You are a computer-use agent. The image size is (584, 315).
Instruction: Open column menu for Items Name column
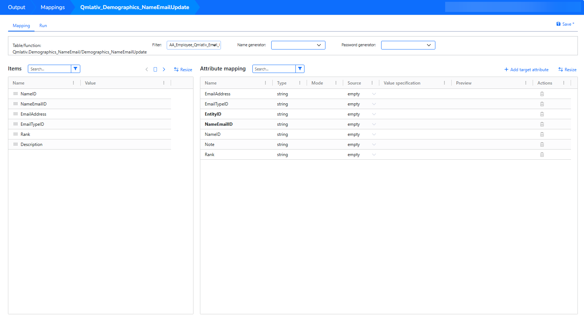tap(73, 83)
